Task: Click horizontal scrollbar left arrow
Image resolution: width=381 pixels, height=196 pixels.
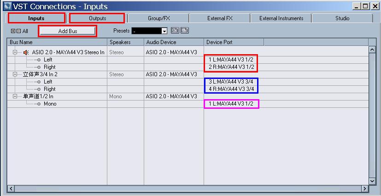Action: click(11, 188)
